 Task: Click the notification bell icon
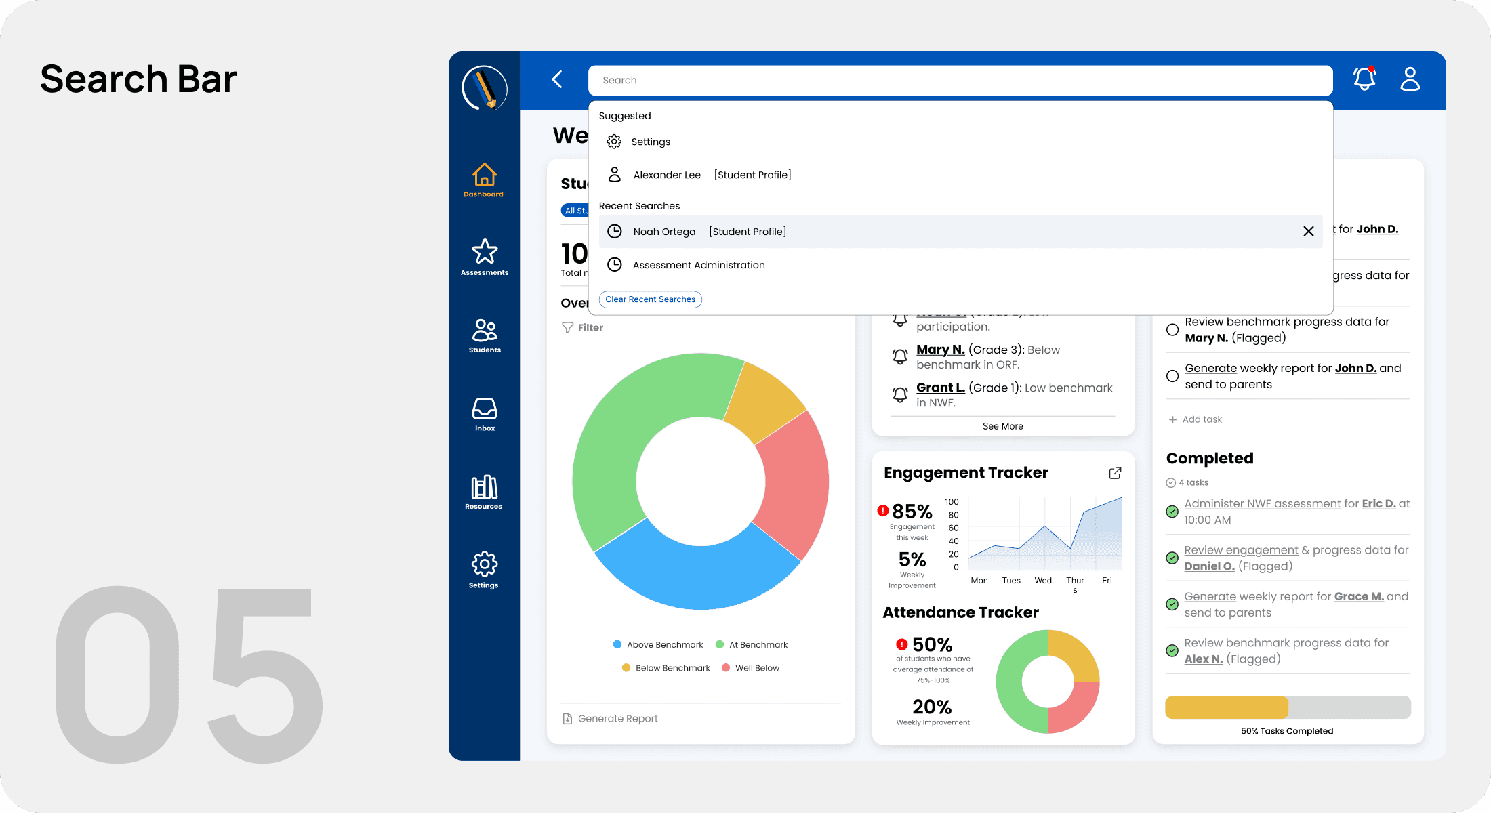1364,79
